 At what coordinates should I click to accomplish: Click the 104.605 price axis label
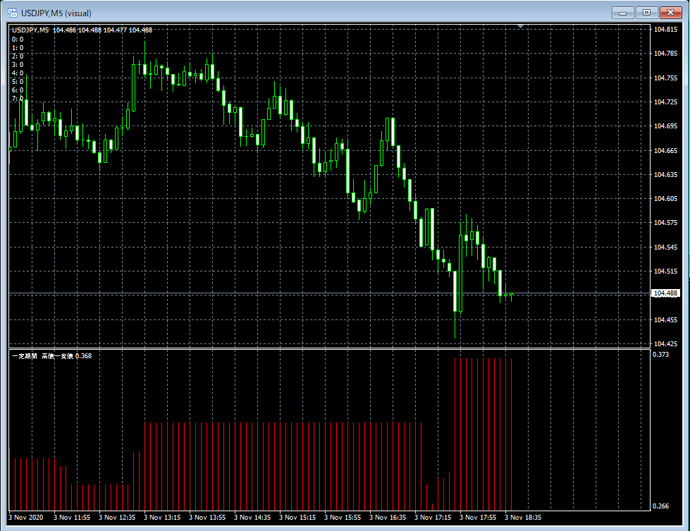(x=665, y=199)
